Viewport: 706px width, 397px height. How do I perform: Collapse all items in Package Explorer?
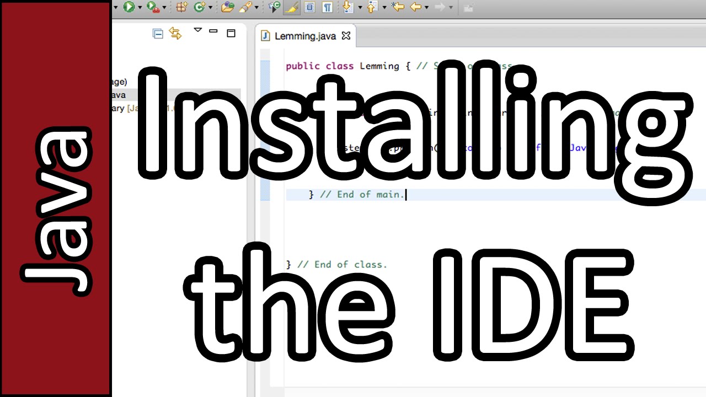tap(158, 34)
